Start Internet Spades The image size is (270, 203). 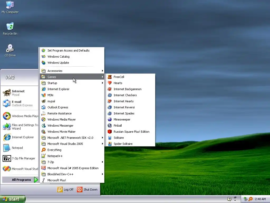[131, 113]
